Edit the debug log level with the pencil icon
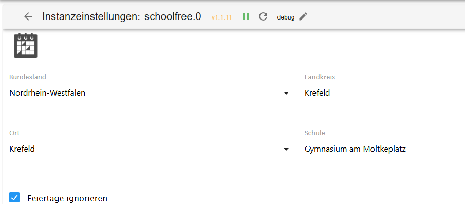The image size is (465, 204). pyautogui.click(x=303, y=16)
